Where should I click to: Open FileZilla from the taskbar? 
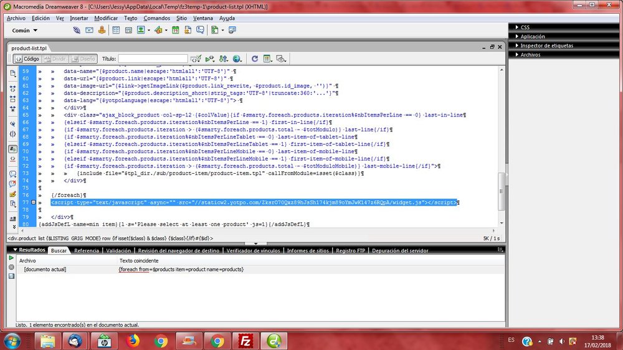pos(245,341)
